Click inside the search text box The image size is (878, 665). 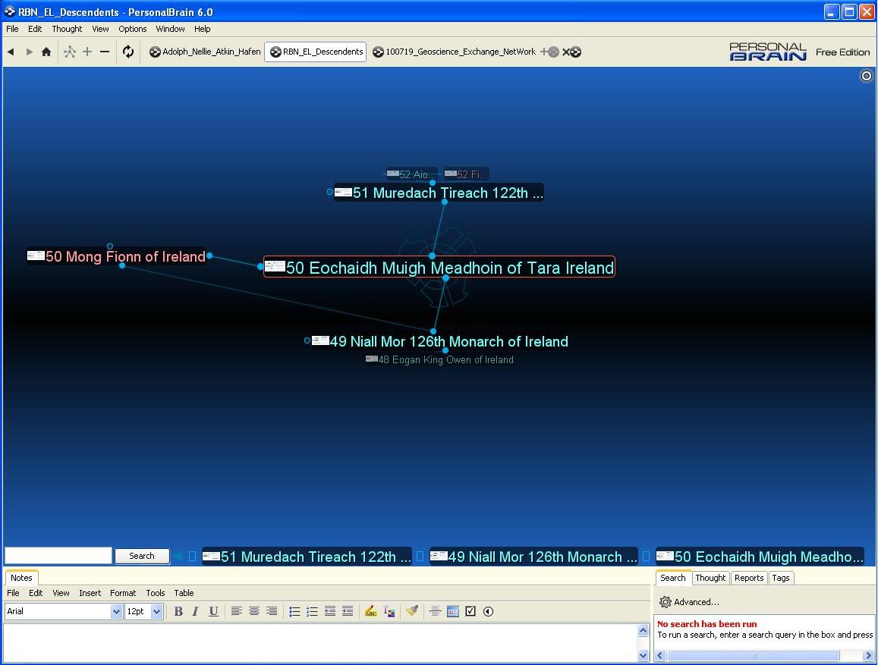pyautogui.click(x=58, y=555)
